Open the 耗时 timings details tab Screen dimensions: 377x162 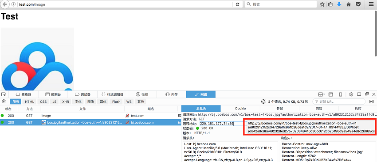[358, 109]
